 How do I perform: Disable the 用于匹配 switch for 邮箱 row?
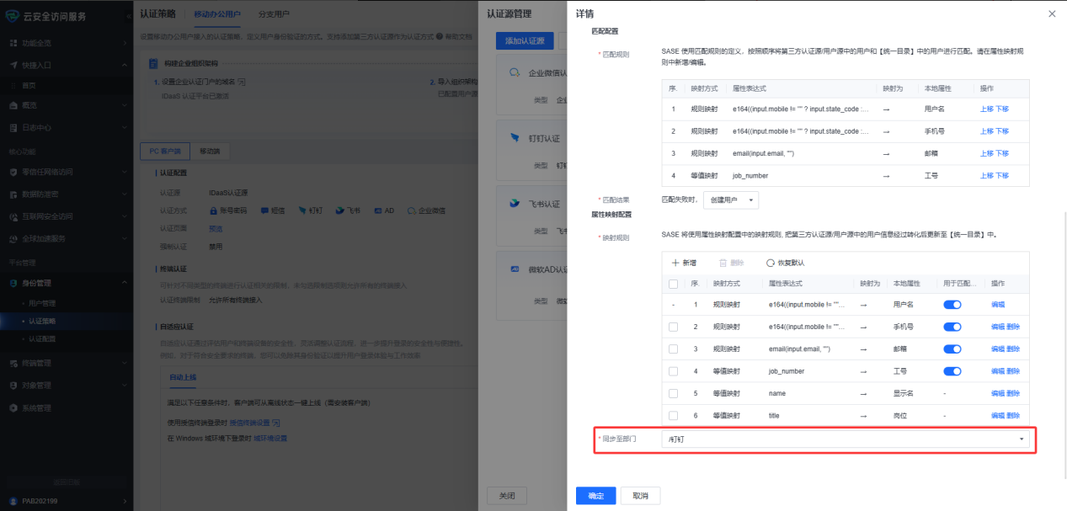pyautogui.click(x=952, y=349)
